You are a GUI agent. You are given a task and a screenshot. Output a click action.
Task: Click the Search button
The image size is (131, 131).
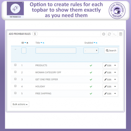[x=111, y=50]
